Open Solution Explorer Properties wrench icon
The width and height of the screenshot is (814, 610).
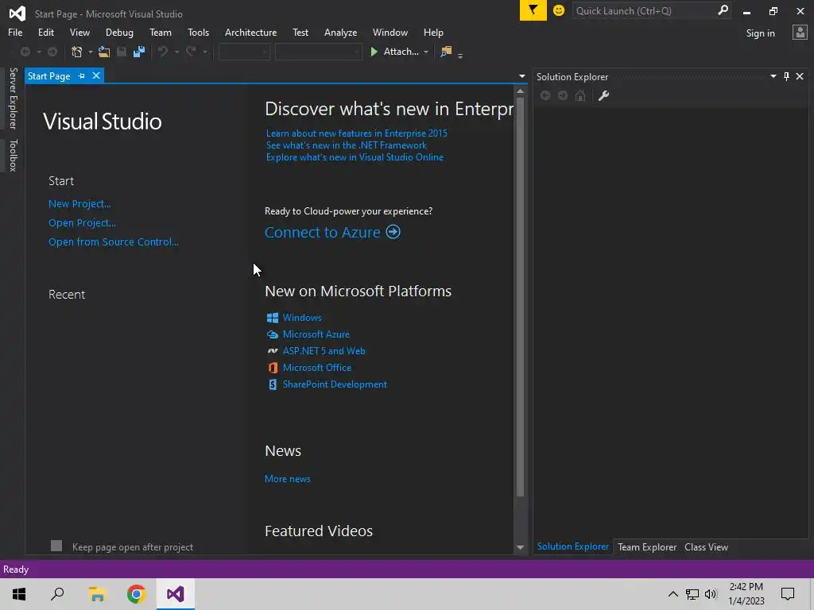[x=604, y=95]
